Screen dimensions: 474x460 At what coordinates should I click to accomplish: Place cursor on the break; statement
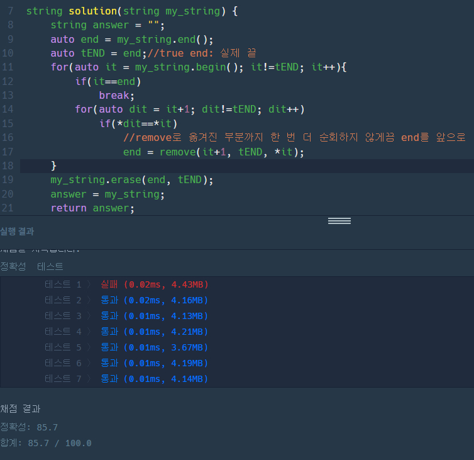(116, 96)
